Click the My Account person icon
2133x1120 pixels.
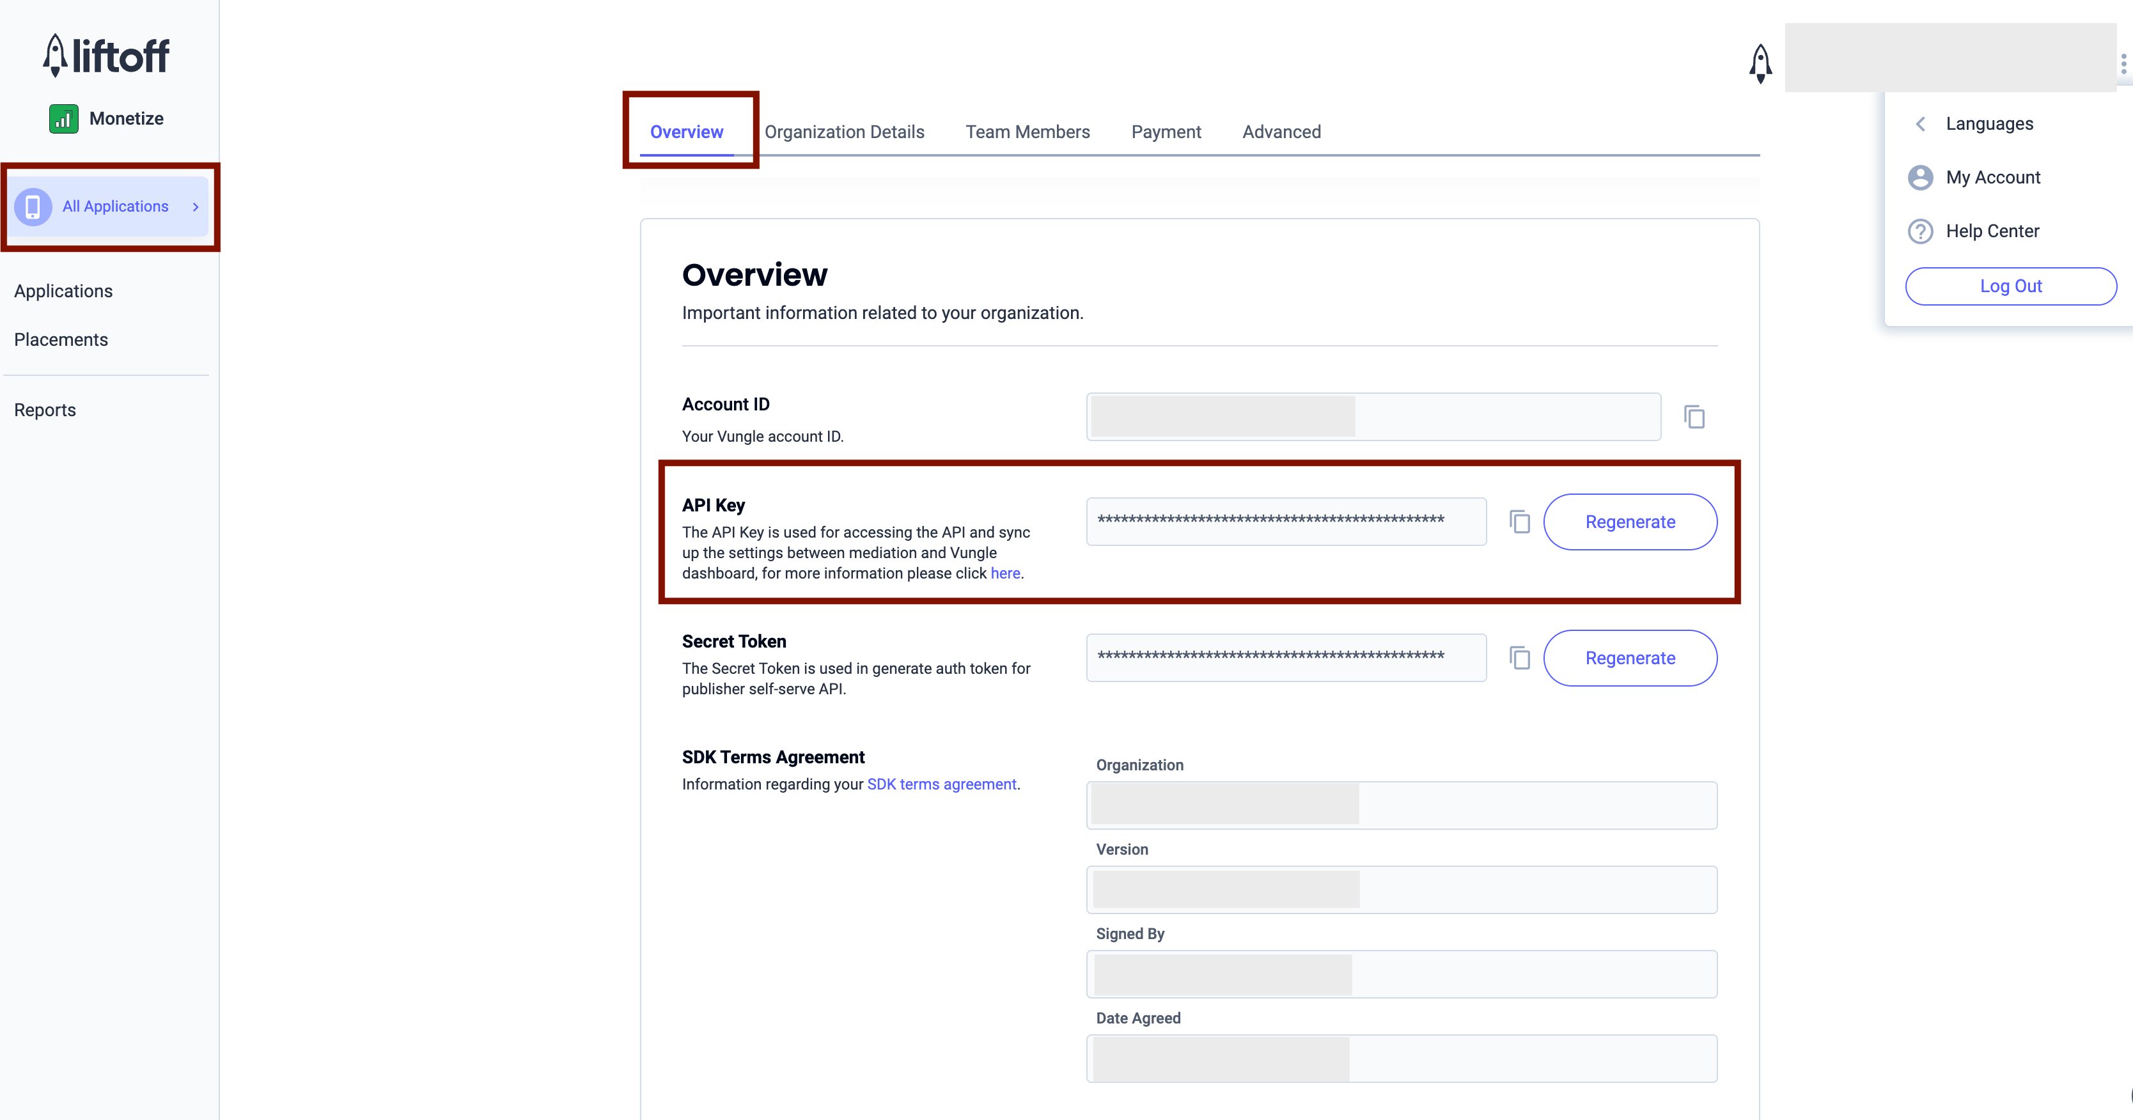click(1920, 177)
